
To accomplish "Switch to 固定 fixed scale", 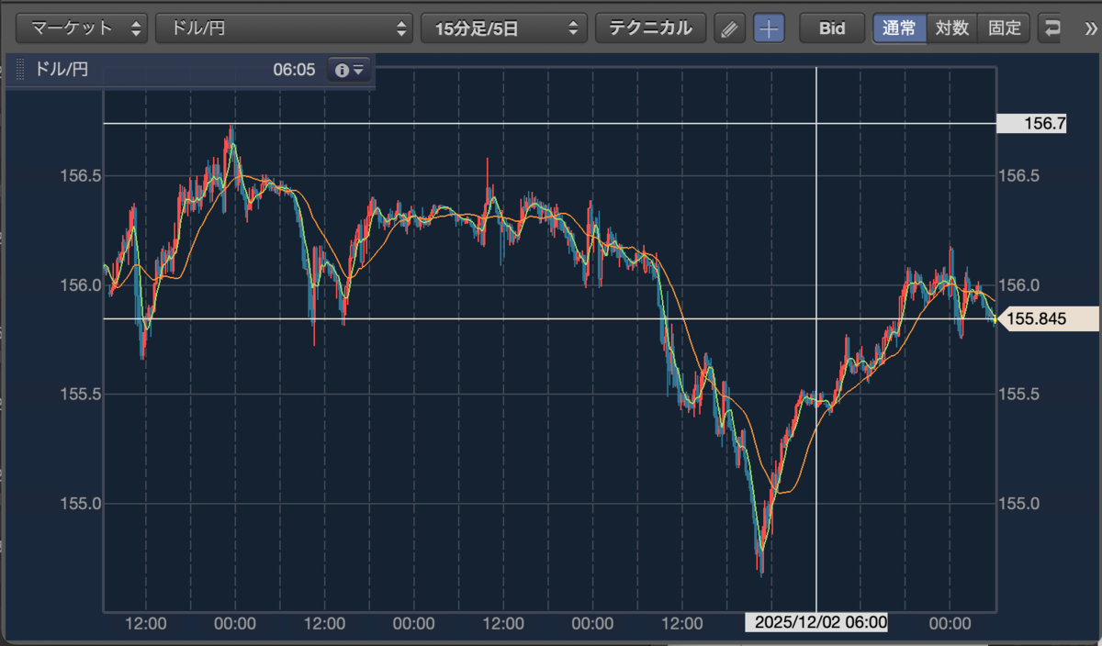I will (x=1005, y=28).
